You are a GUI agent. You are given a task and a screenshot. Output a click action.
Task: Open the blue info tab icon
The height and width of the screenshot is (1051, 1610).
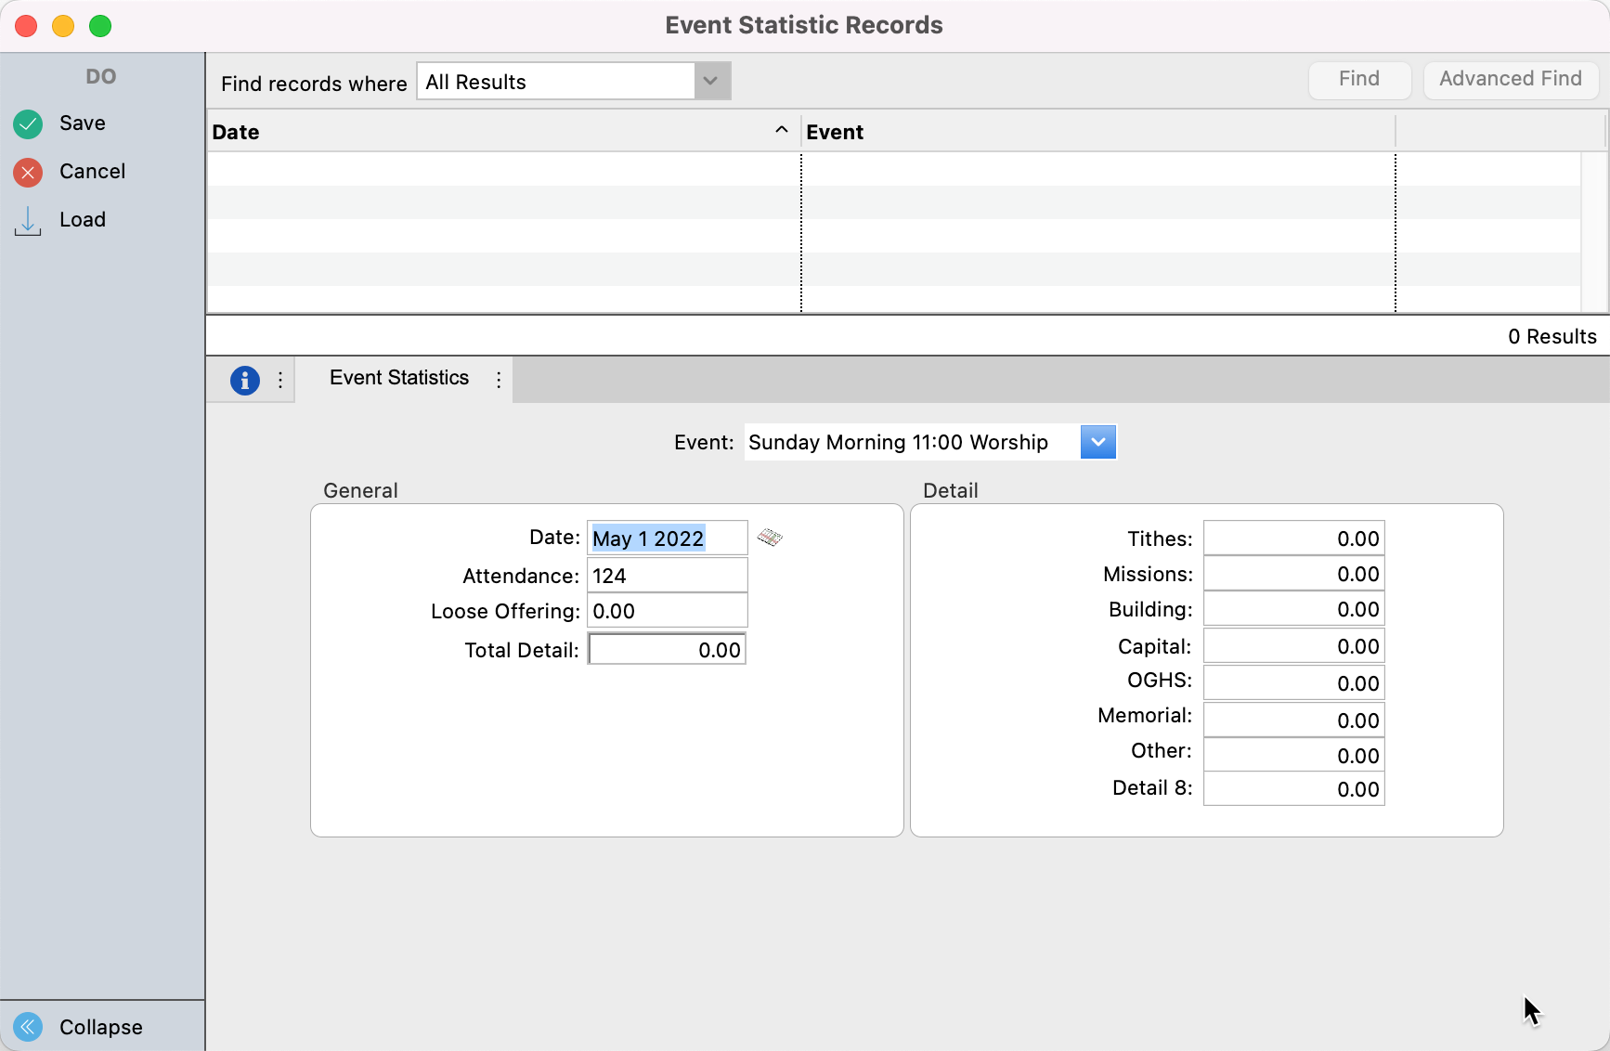point(244,380)
